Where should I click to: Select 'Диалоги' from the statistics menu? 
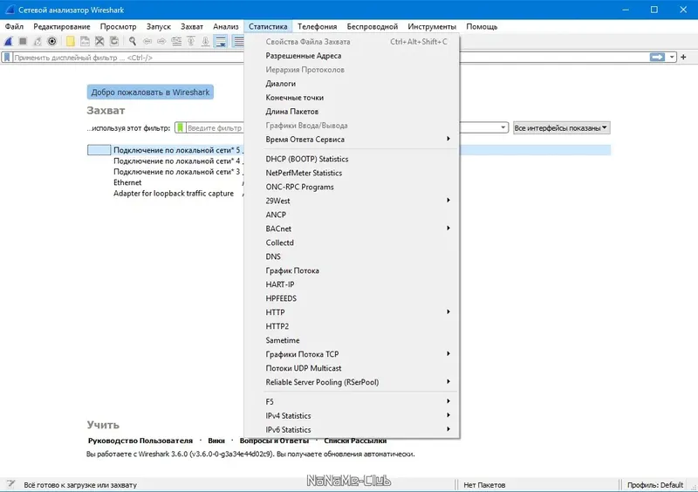coord(352,84)
